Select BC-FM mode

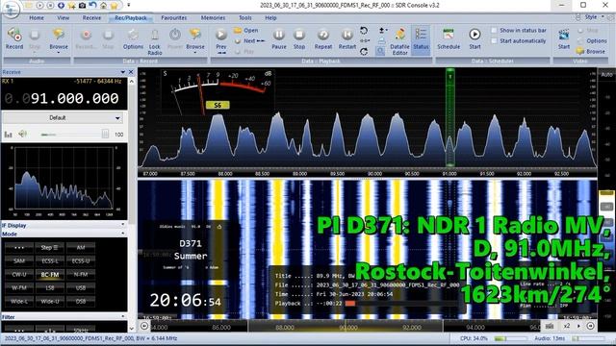click(49, 274)
